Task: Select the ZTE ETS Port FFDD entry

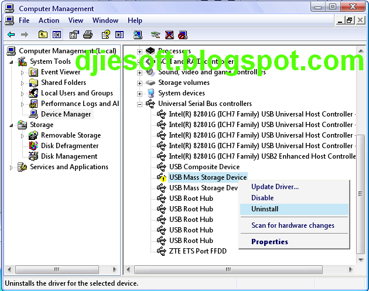Action: [198, 251]
